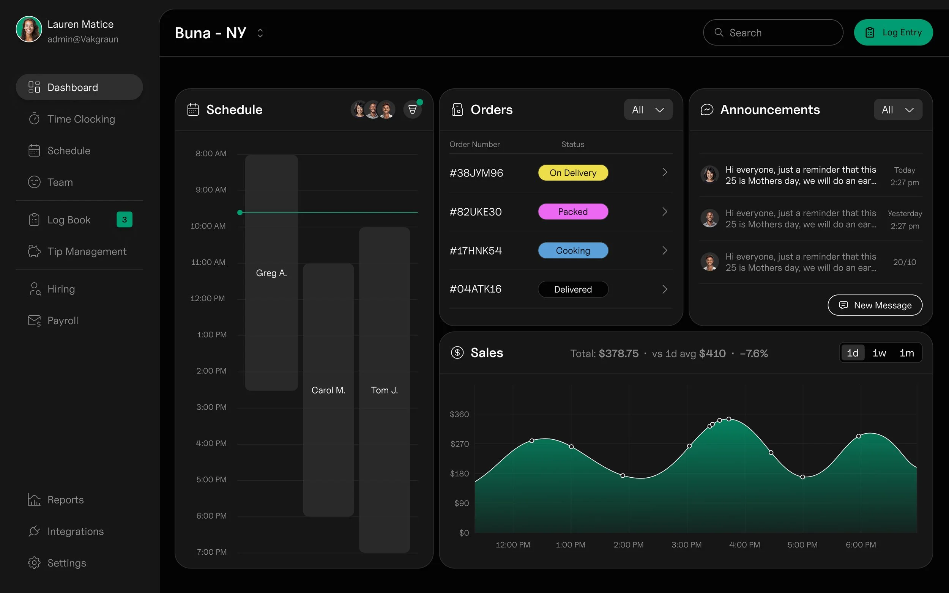
Task: Expand the Buna - NY location switcher
Action: [x=260, y=33]
